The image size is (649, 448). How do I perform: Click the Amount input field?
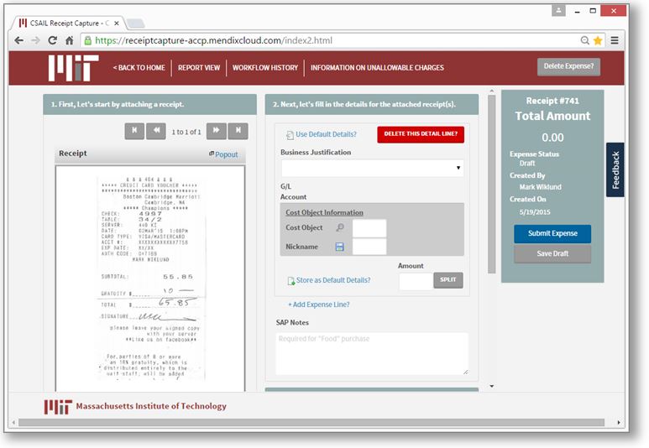[416, 281]
